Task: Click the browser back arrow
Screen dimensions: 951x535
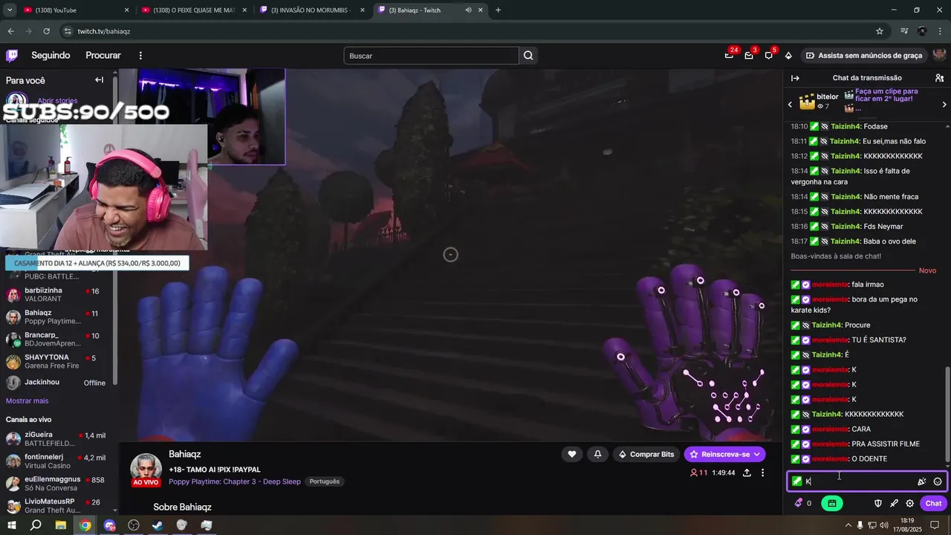Action: pyautogui.click(x=10, y=31)
